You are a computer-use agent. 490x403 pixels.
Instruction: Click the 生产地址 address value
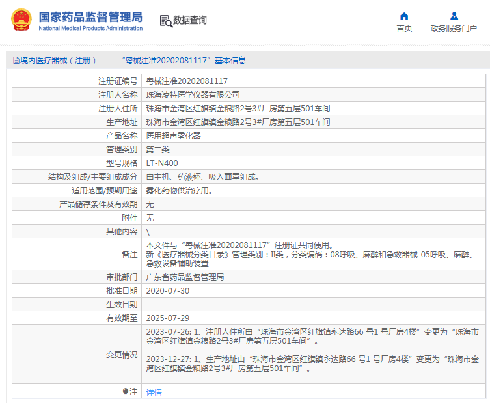click(x=238, y=122)
